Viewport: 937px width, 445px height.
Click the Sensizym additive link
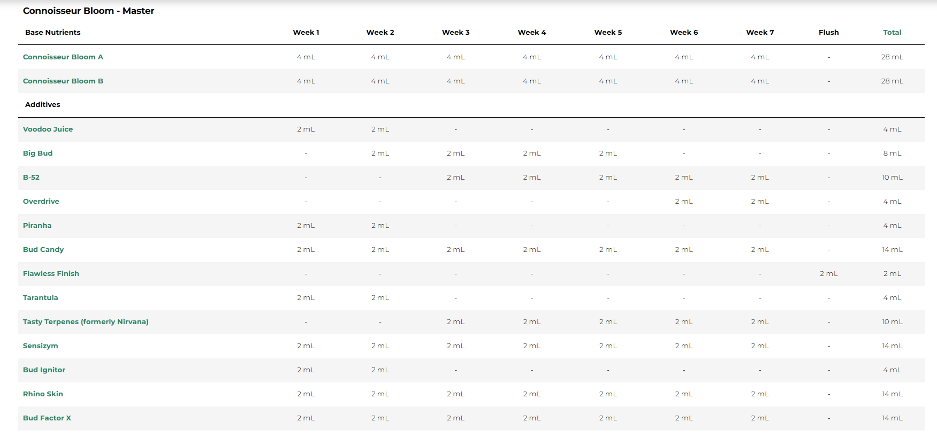point(40,346)
